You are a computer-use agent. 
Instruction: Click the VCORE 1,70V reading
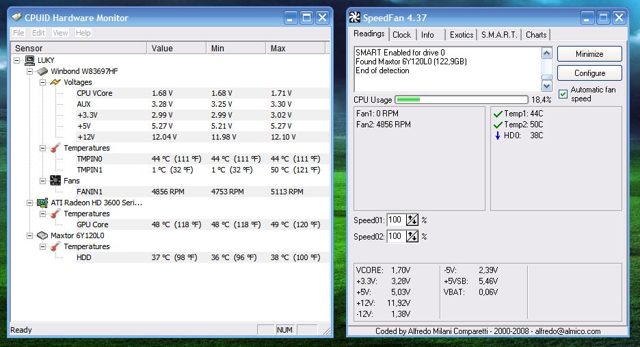[383, 270]
